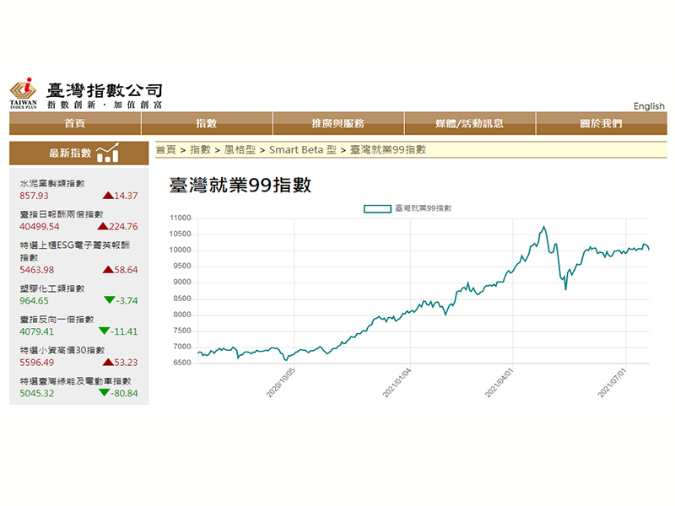The image size is (675, 506).
Task: Click green down arrow beside -11.41
Action: [104, 331]
